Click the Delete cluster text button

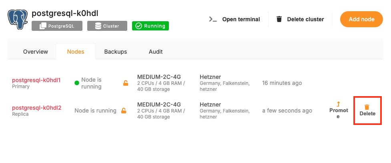coord(305,19)
